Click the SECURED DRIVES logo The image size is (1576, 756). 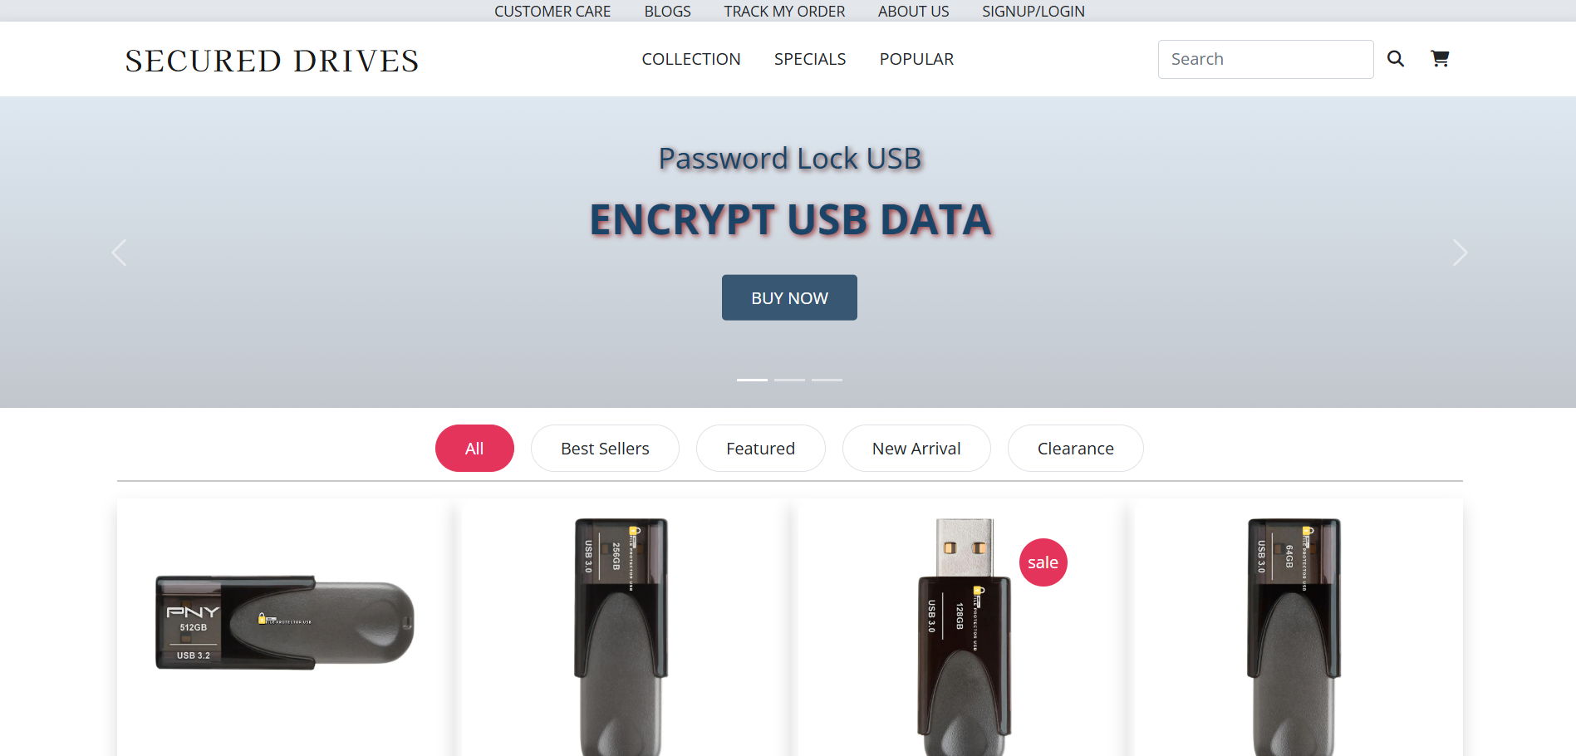(x=272, y=61)
